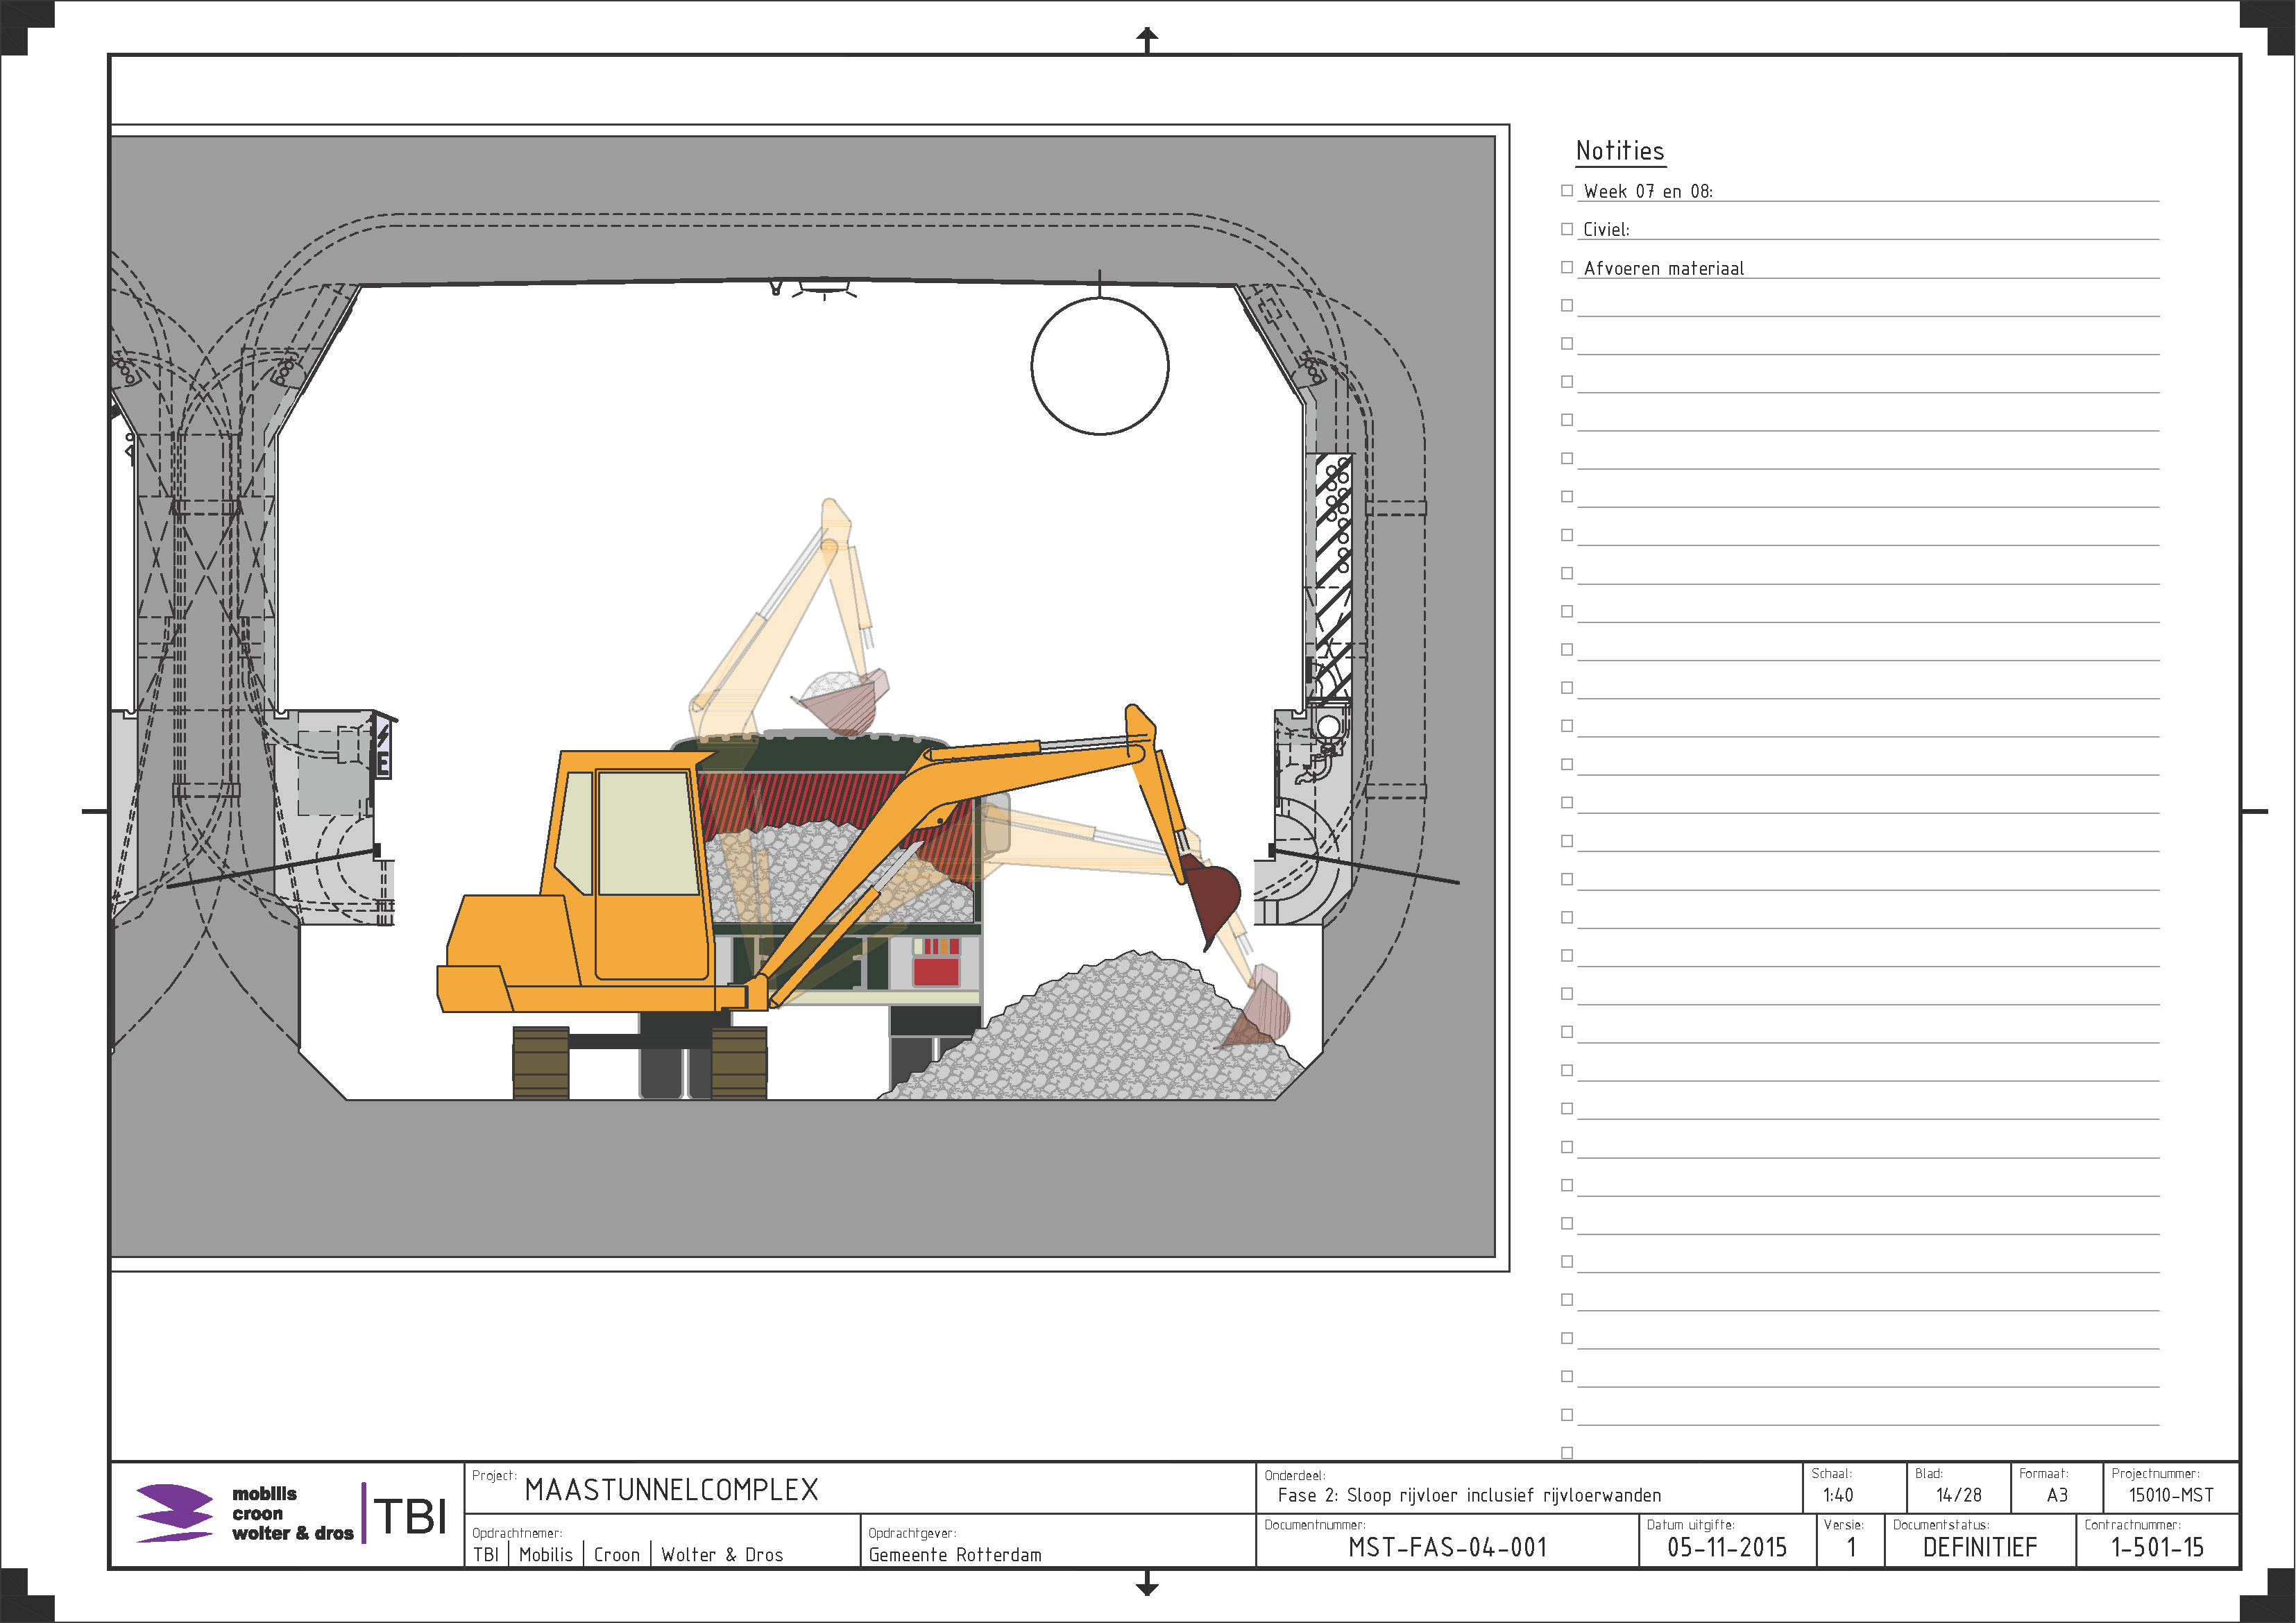Click 'TBI' in the Opdrachtnemer row
Image resolution: width=2296 pixels, height=1623 pixels.
click(486, 1555)
